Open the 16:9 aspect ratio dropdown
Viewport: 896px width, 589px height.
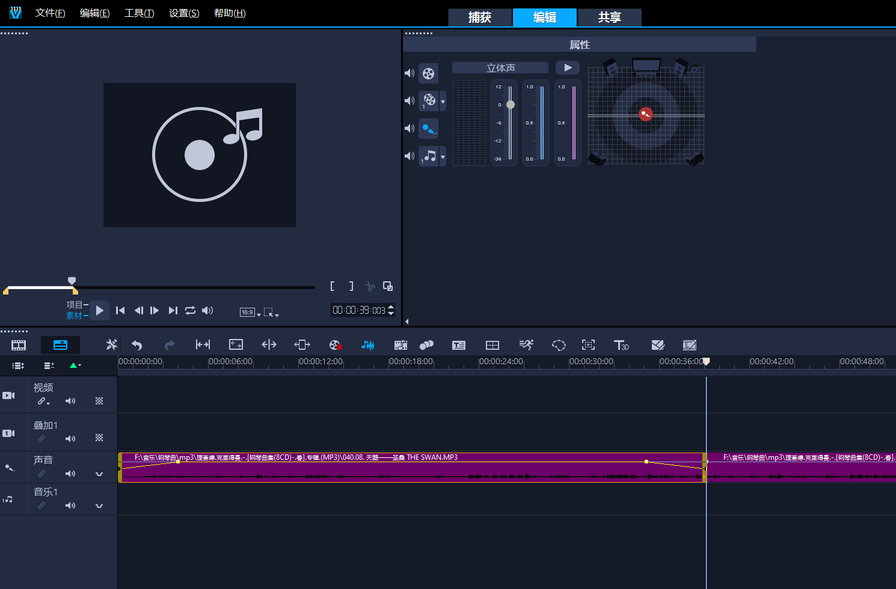[x=250, y=312]
